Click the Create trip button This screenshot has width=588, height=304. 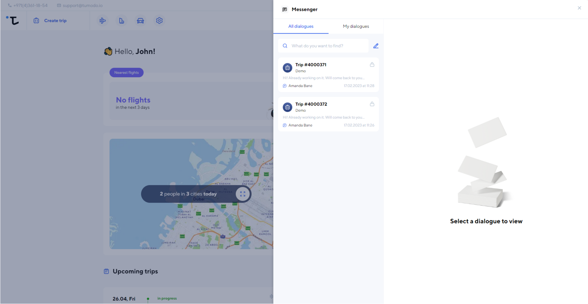pyautogui.click(x=50, y=21)
